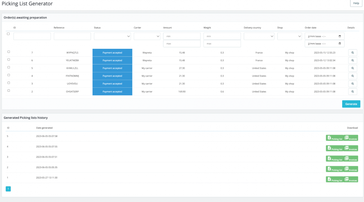
Task: Check the box for order 5
Action: [9, 67]
